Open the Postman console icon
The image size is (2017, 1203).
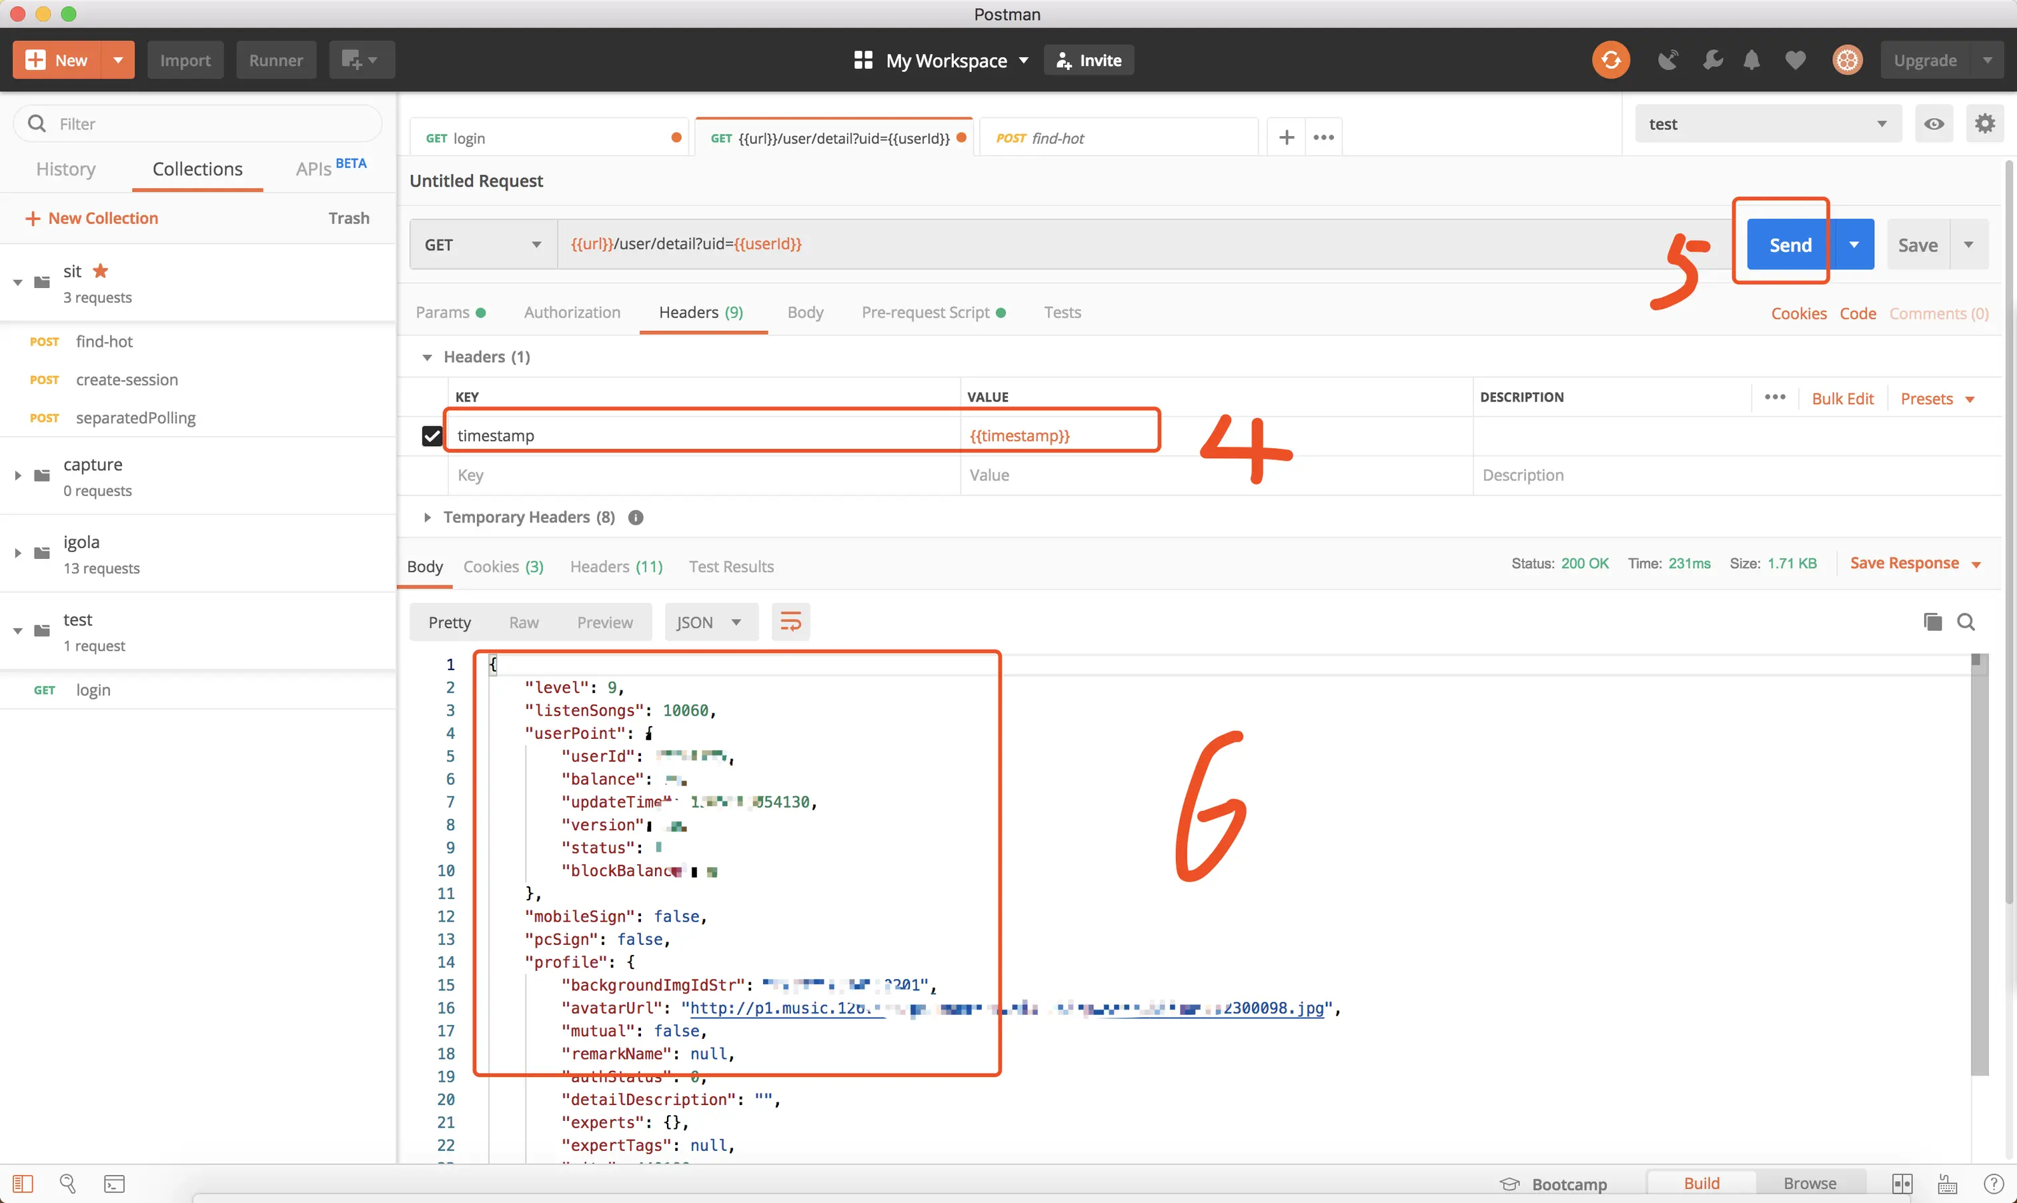114,1184
